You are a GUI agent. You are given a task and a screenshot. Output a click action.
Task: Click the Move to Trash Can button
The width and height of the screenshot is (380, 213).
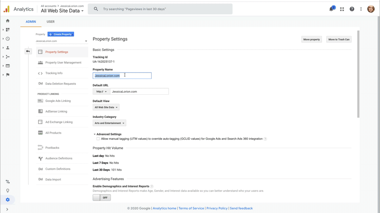(339, 39)
